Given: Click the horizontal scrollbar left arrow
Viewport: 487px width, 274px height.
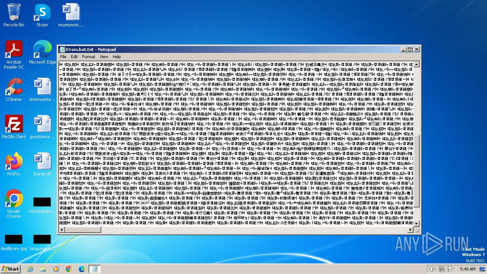Looking at the screenshot, I should tap(62, 230).
